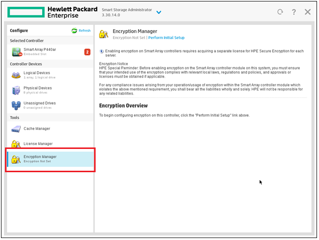Viewport: 319px width, 240px height.
Task: Click the green Refresh arrows icon
Action: pos(74,31)
